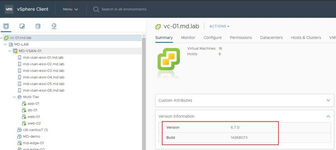336x150 pixels.
Task: Select the web-02 virtual machine label
Action: click(34, 123)
